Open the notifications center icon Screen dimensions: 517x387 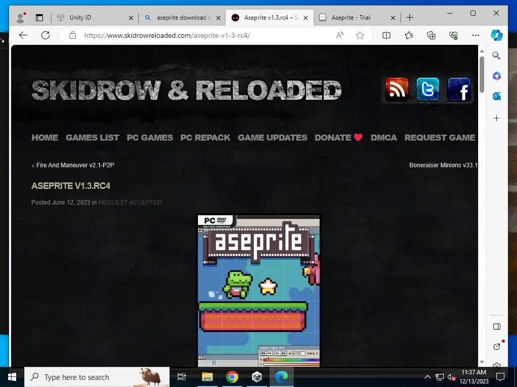pos(500,377)
